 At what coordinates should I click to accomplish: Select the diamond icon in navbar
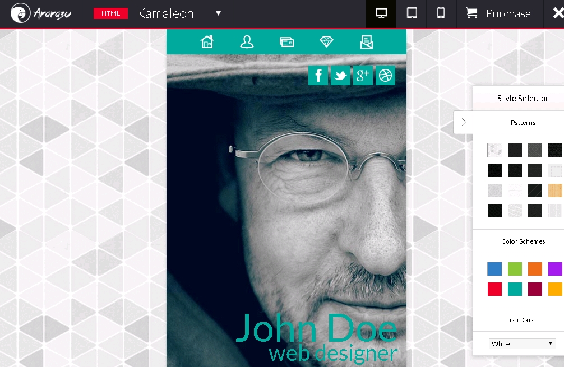(326, 42)
